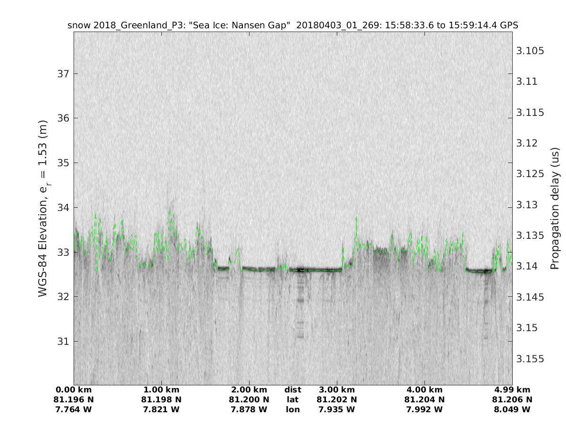Select the 35 elevation tick label

[x=62, y=163]
